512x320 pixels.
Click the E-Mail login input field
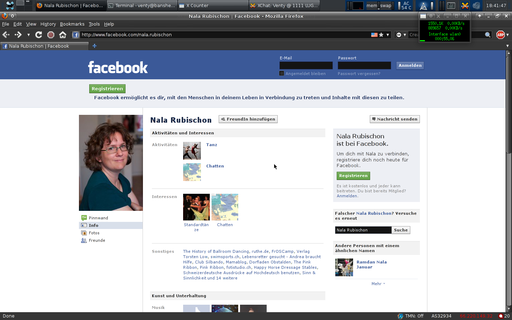[306, 65]
